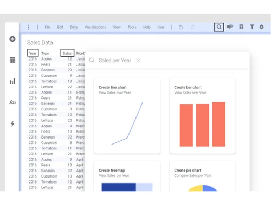Open the Data menu
Image resolution: width=271 pixels, height=203 pixels.
[x=74, y=27]
